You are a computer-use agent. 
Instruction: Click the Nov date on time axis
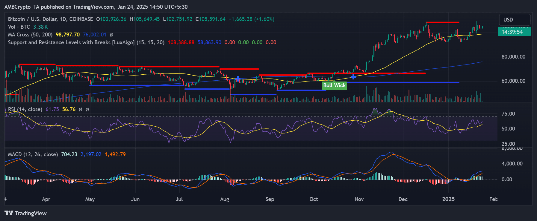[359, 199]
